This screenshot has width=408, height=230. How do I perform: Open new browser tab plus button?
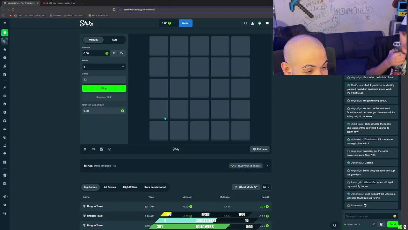point(83,3)
